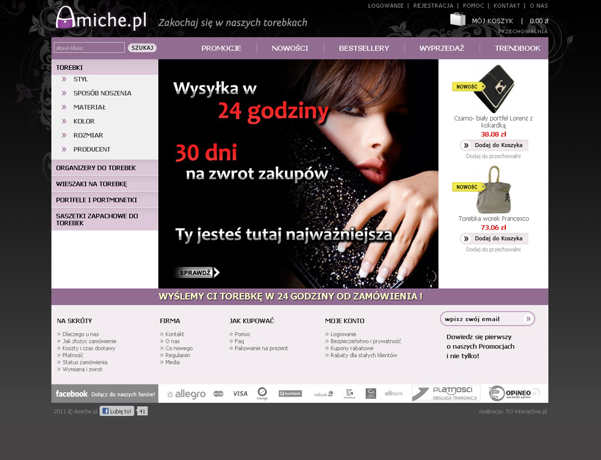Image resolution: width=601 pixels, height=460 pixels.
Task: Click the Platnosci transaction service logo
Action: pos(446,393)
